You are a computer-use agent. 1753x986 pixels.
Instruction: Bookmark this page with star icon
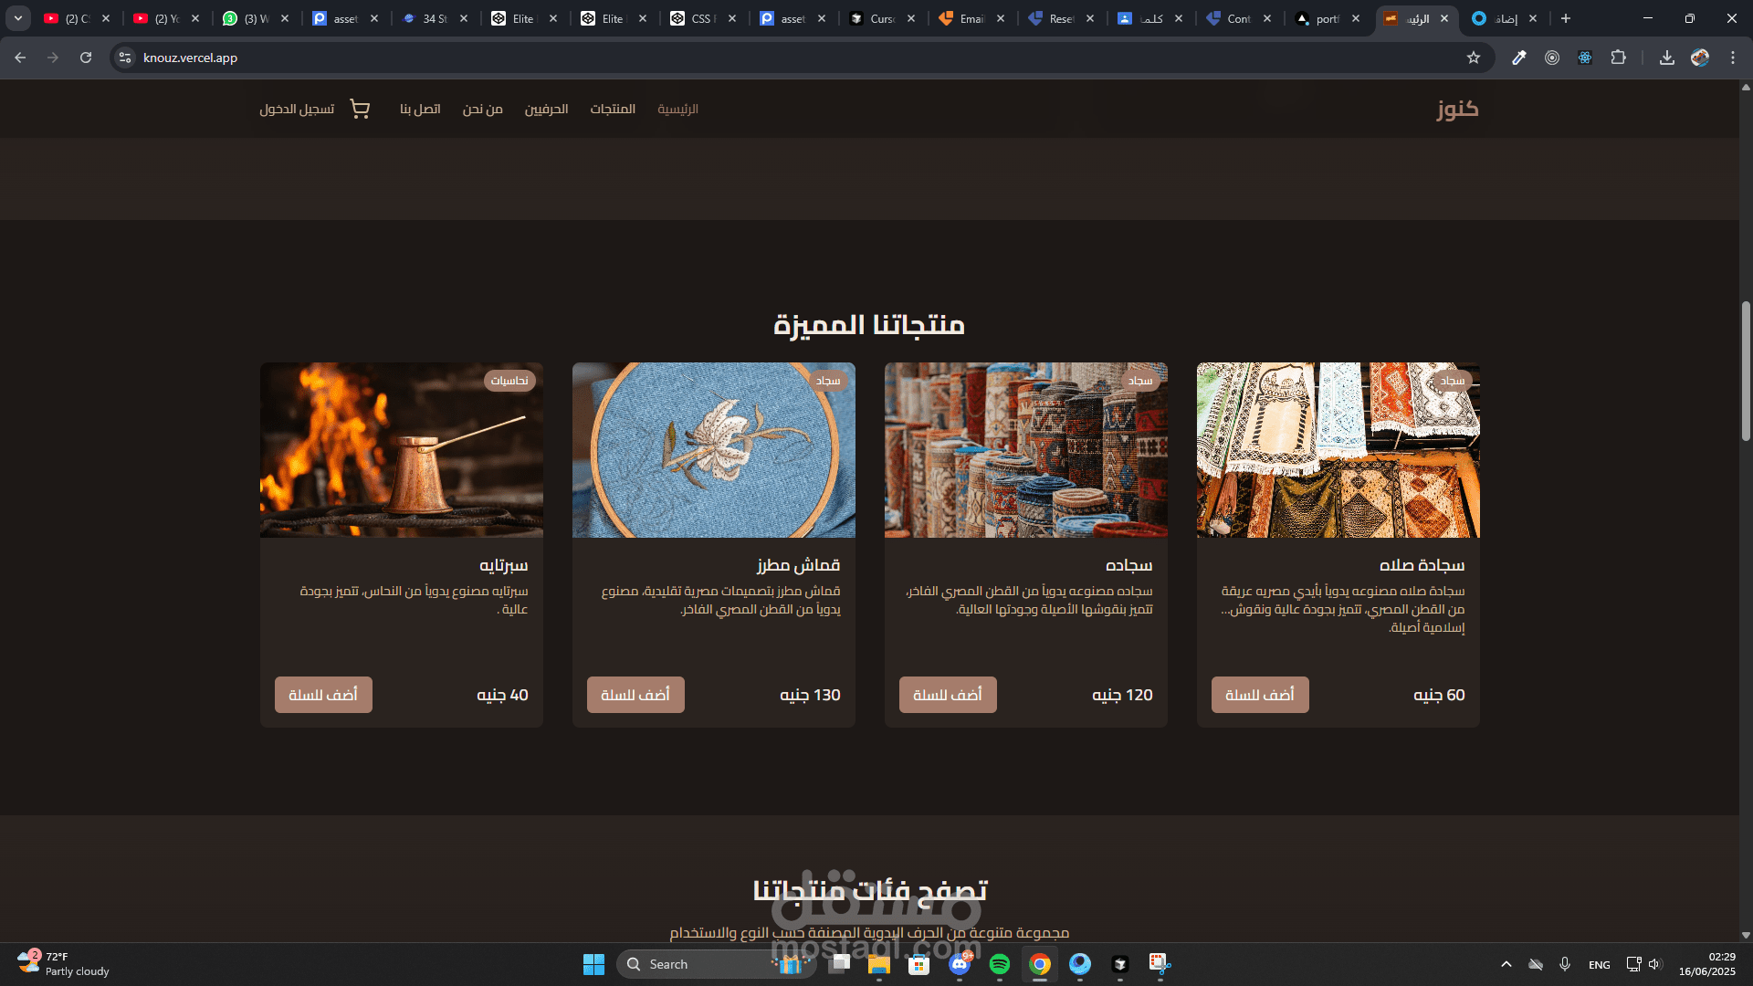(x=1473, y=58)
